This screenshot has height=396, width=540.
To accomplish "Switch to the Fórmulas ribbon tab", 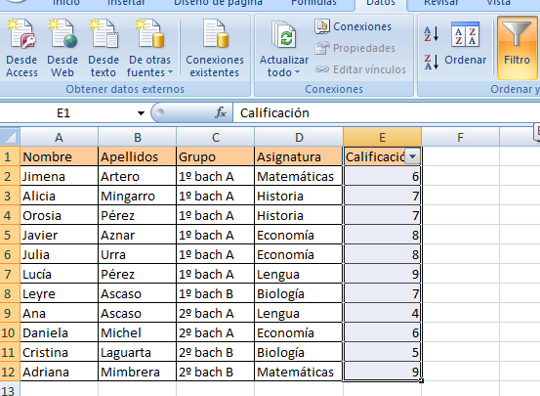I will click(x=313, y=3).
